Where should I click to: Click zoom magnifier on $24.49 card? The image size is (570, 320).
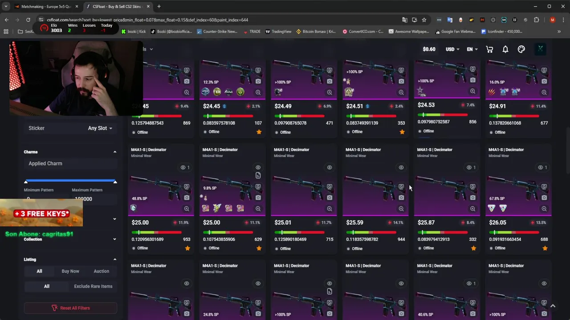pyautogui.click(x=330, y=92)
